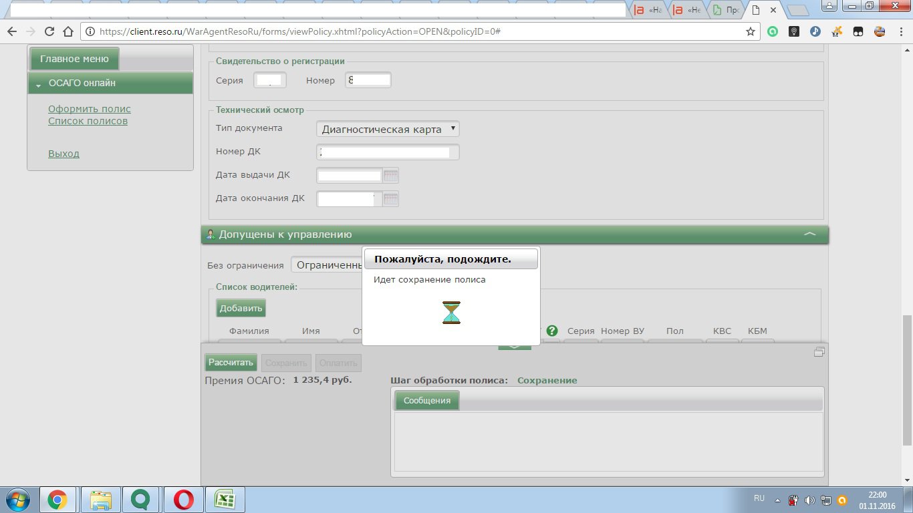Viewport: 913px width, 513px height.
Task: Click the Windows Start button
Action: tap(17, 499)
